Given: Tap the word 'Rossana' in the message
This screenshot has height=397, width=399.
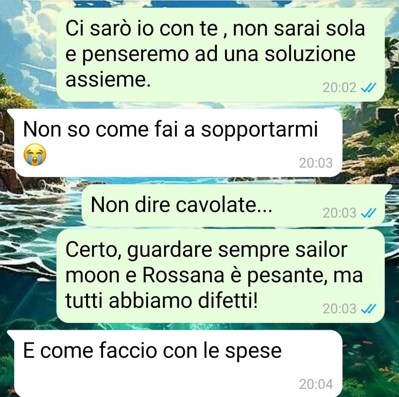Looking at the screenshot, I should [x=183, y=275].
